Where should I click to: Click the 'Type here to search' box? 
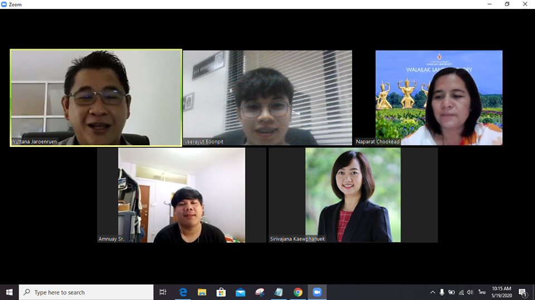tap(86, 292)
